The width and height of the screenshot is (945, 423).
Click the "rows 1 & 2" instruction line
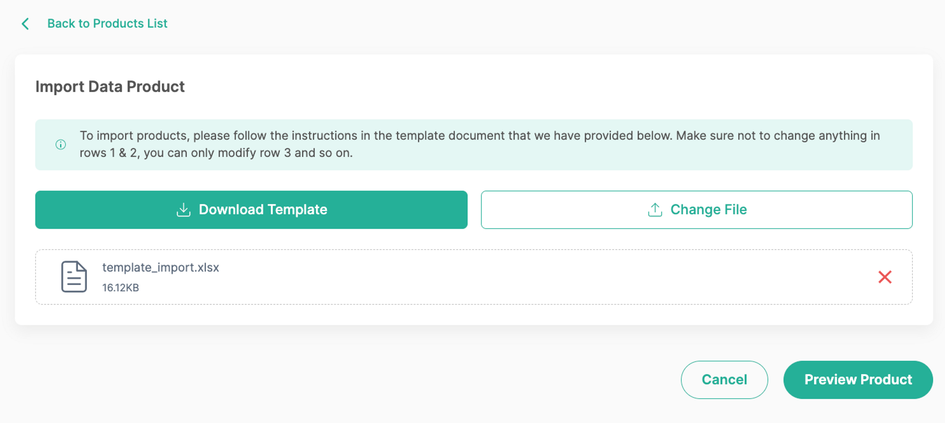(x=216, y=153)
